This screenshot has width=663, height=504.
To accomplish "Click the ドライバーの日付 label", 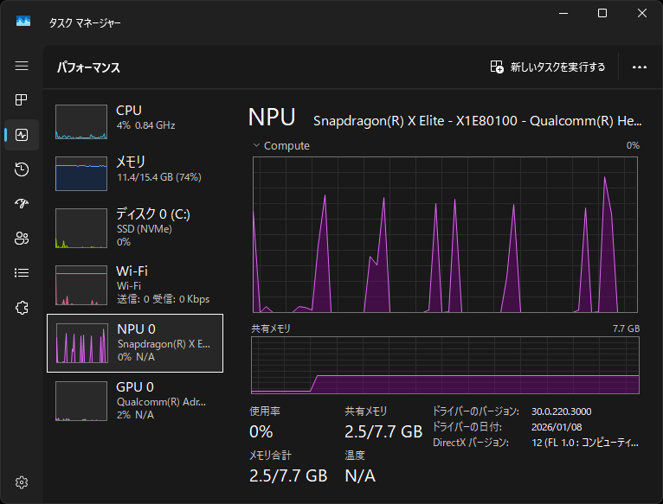I will coord(467,427).
